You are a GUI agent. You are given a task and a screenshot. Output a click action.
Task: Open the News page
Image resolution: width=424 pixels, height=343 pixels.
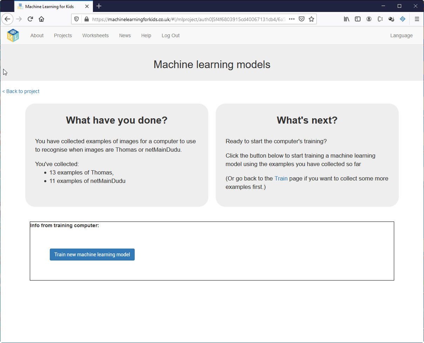(125, 35)
